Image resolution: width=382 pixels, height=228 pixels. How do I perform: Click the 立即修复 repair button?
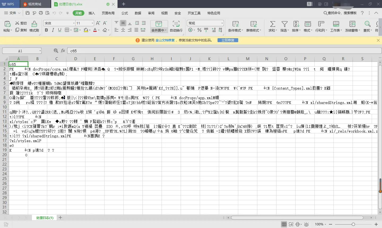(x=228, y=40)
